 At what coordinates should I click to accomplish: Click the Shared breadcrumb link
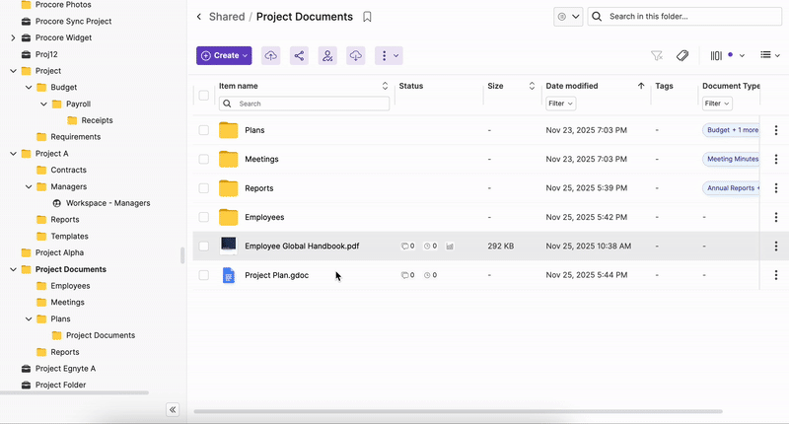click(x=227, y=17)
